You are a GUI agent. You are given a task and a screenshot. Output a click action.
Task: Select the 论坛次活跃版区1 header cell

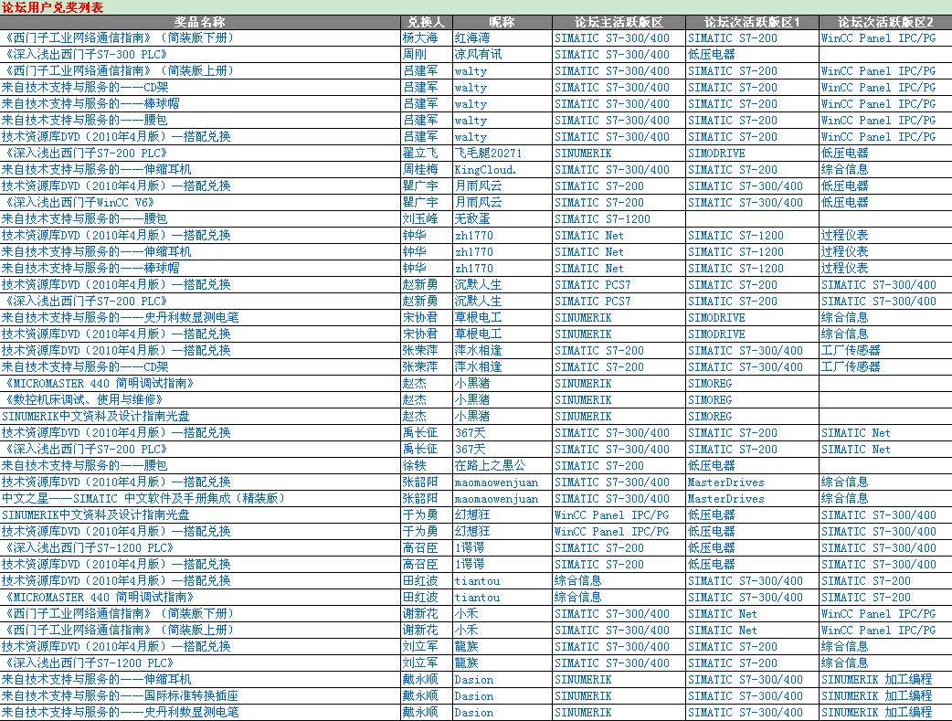coord(752,23)
